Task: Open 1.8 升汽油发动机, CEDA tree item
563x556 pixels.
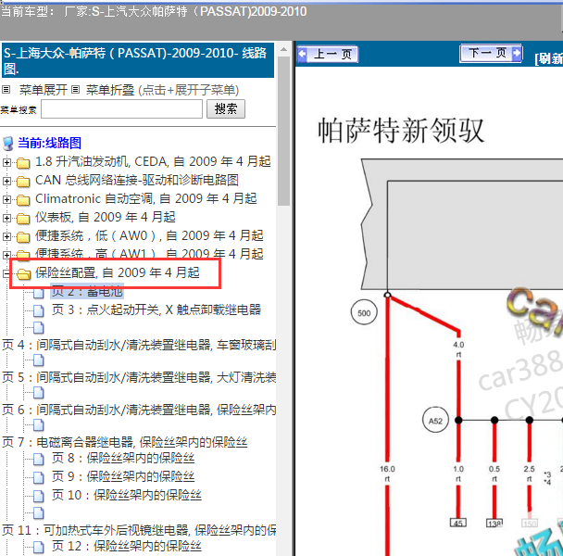Action: 153,162
